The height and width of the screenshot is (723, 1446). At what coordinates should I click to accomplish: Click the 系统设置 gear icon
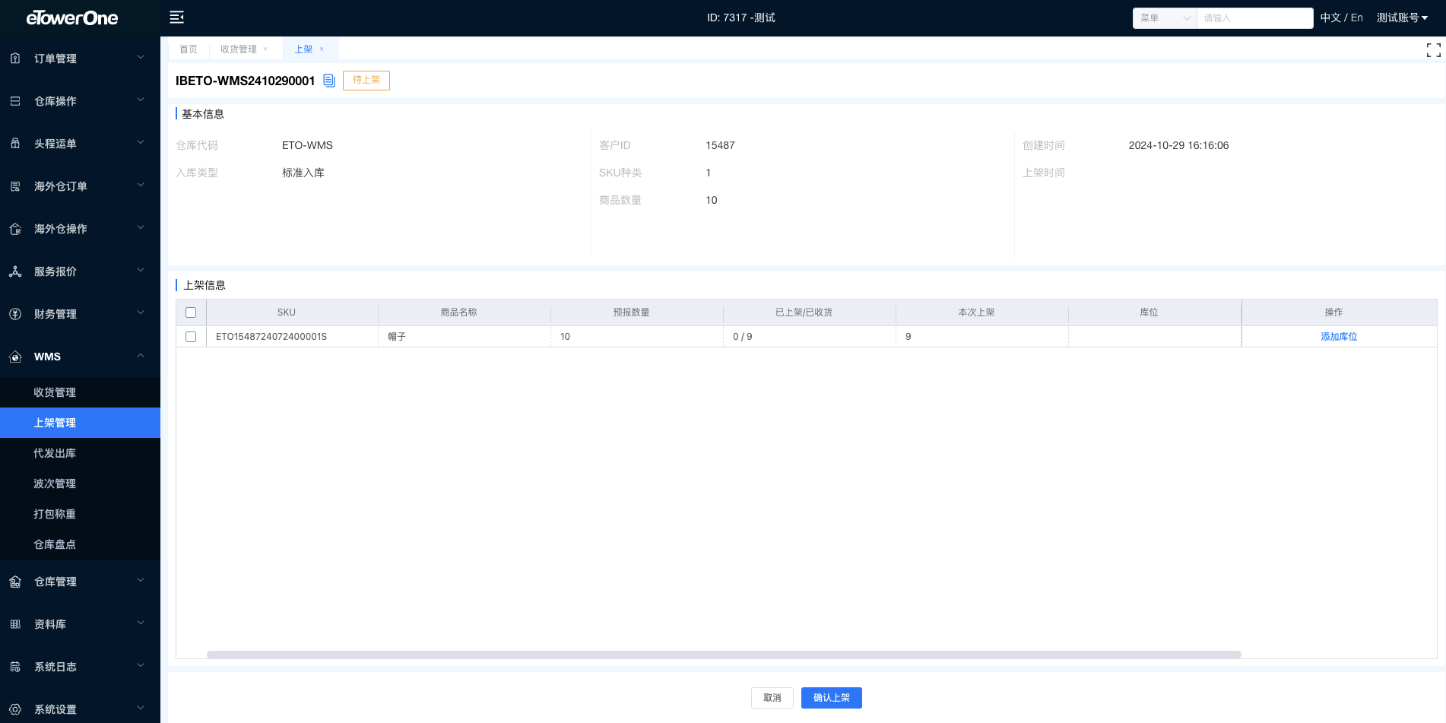point(15,709)
